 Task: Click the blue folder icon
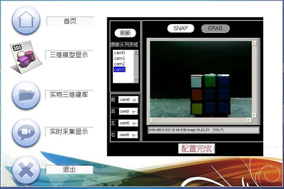(26, 95)
